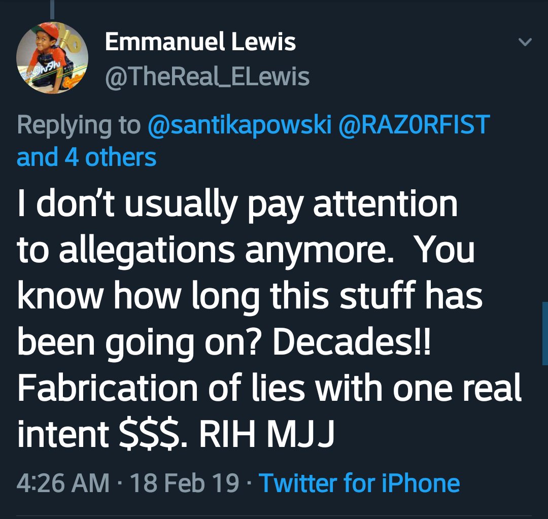
Task: Click the Emmanuel Lewis display name
Action: (200, 42)
